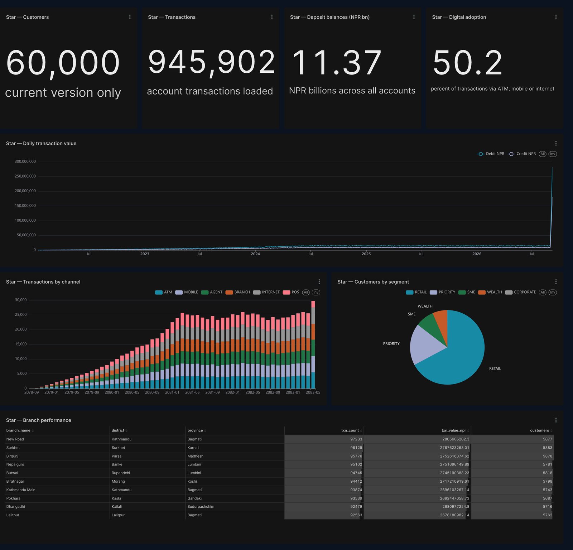Screen dimensions: 573x550
Task: Toggle INTERNET series in channel legend
Action: pos(266,292)
